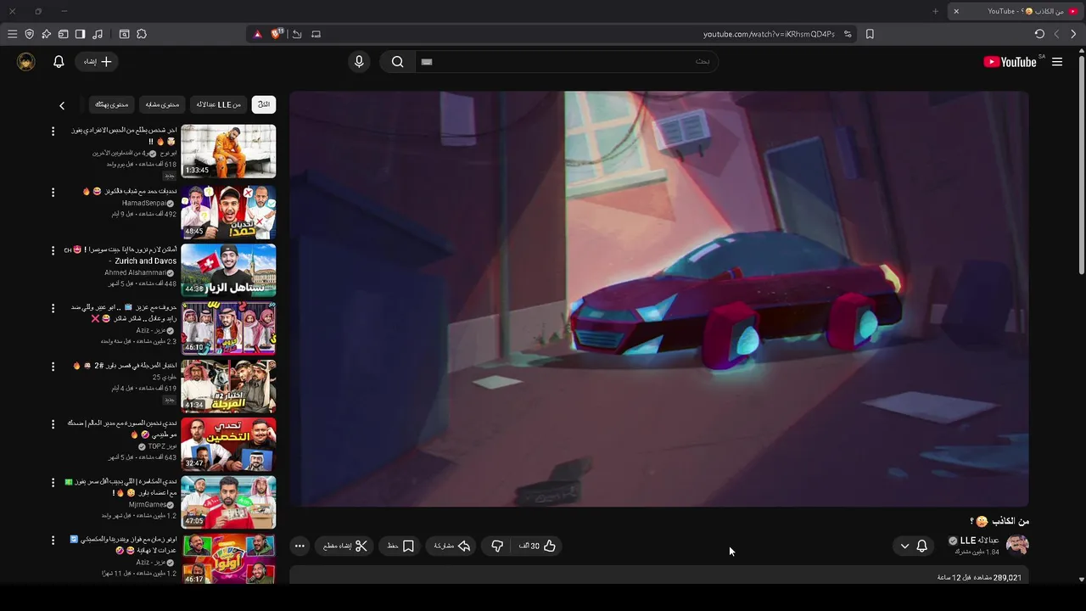
Task: Open YouTube notifications bell in header
Action: pos(59,61)
